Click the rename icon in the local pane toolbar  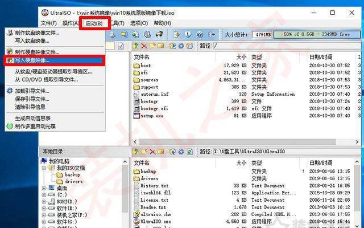161,152
